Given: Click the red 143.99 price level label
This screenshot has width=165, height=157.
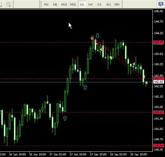Looking at the screenshot, I should click(x=159, y=42).
